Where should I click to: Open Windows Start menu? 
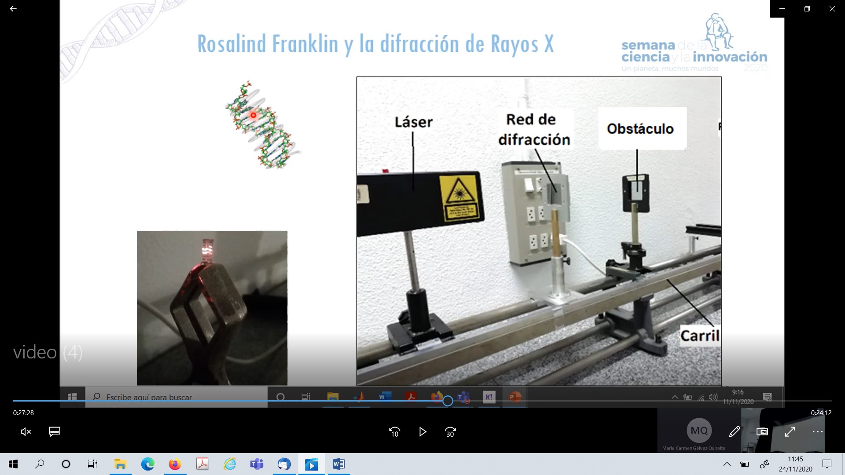coord(13,464)
